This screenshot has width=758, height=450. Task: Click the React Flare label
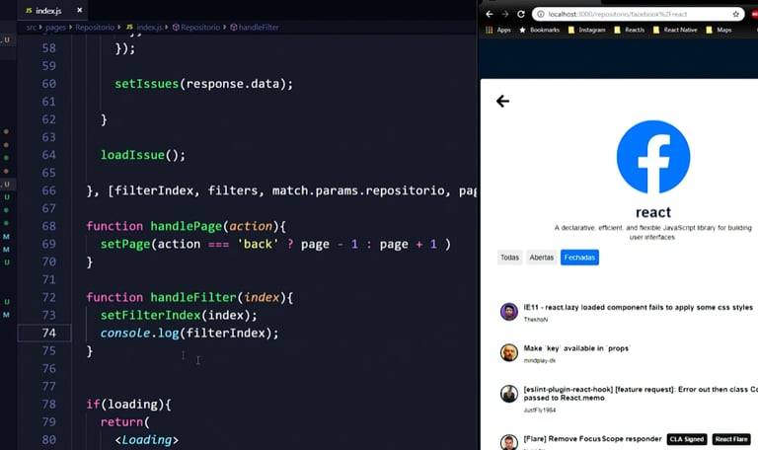coord(731,439)
